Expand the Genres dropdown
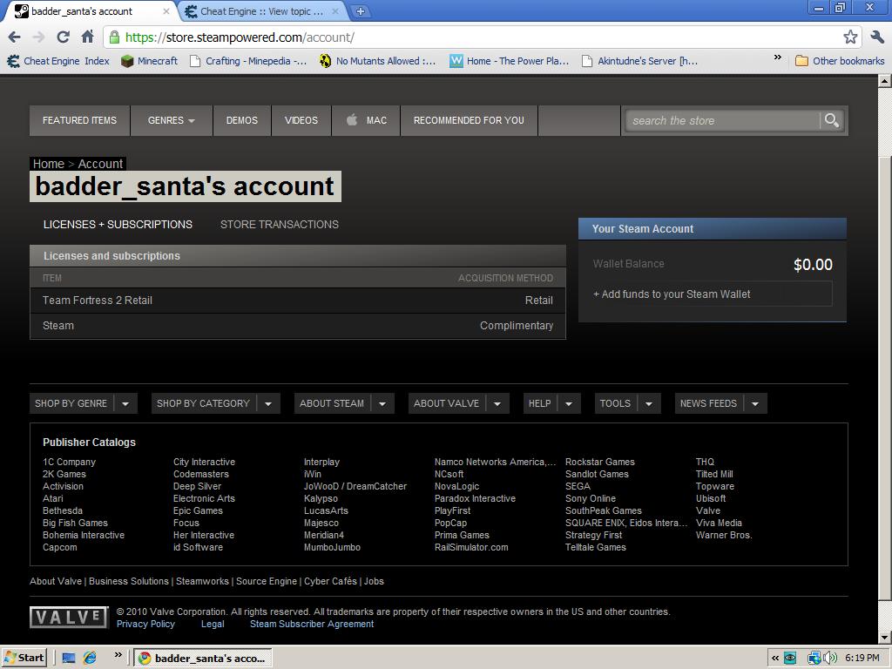 pos(172,120)
